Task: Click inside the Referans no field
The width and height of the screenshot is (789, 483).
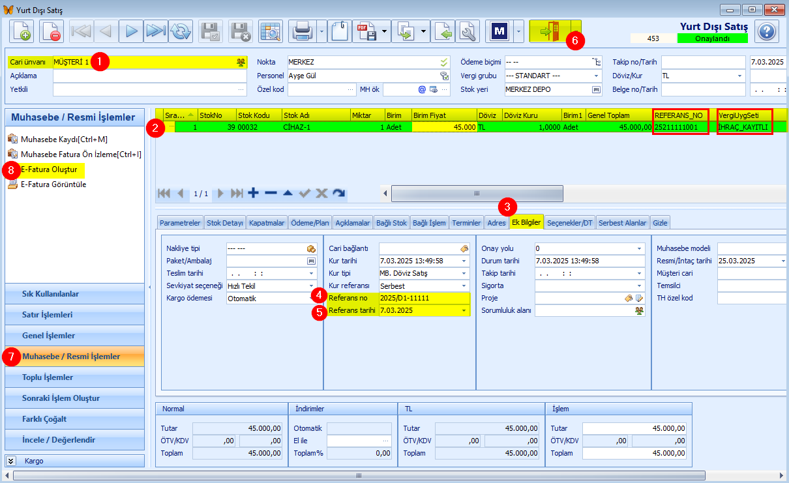Action: 424,298
